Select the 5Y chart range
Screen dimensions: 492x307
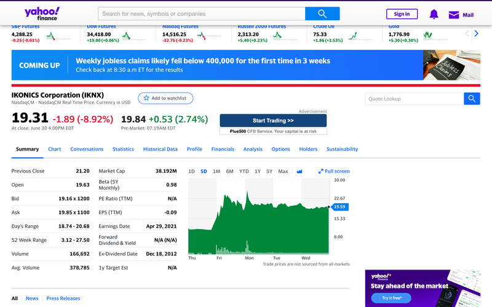(269, 171)
